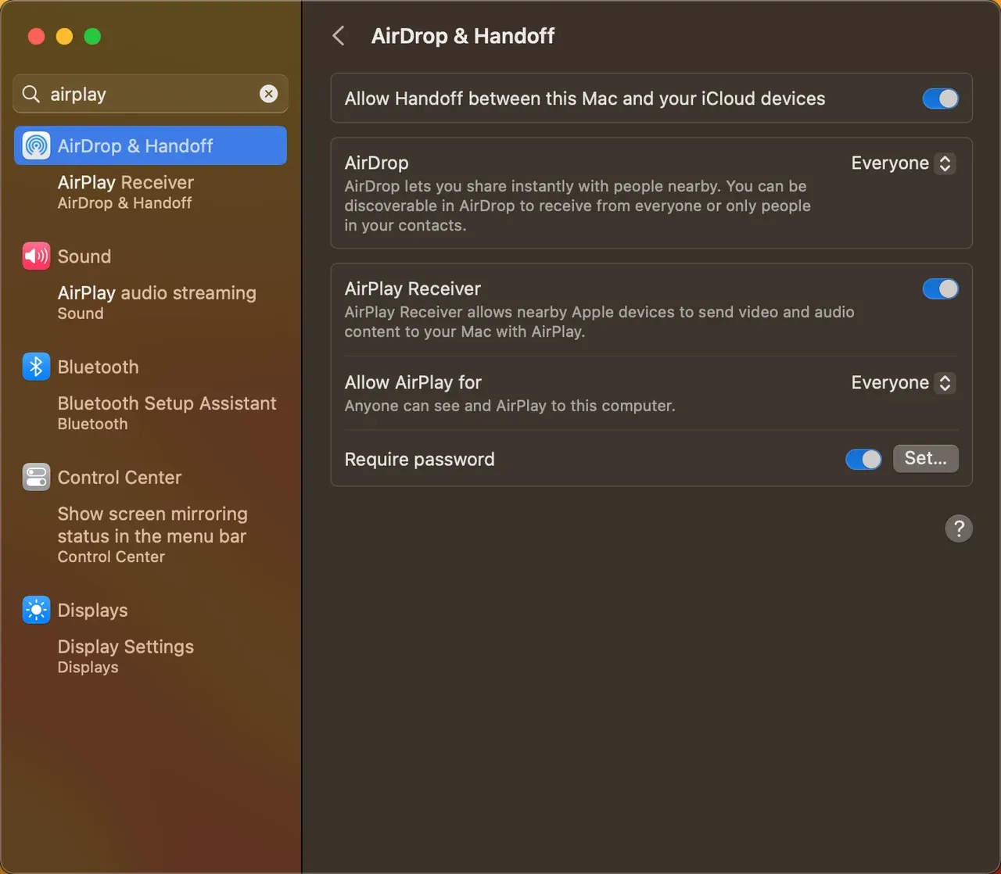The width and height of the screenshot is (1001, 874).
Task: Open the AirDrop Everyone dropdown
Action: [x=903, y=163]
